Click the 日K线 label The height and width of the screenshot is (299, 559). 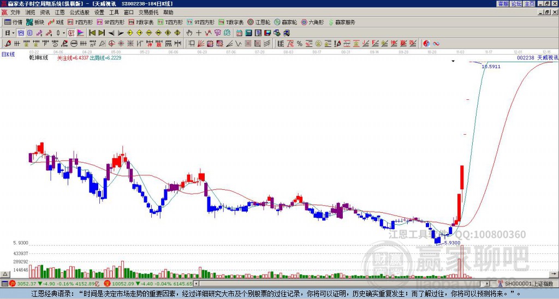(8, 55)
